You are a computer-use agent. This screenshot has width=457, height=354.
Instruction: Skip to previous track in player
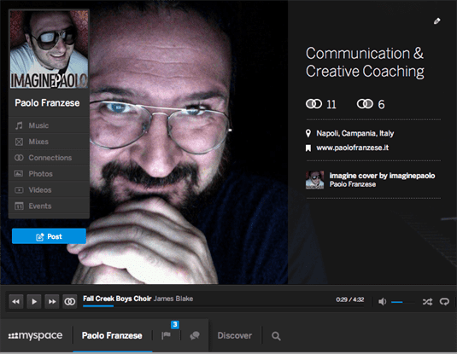pos(16,301)
